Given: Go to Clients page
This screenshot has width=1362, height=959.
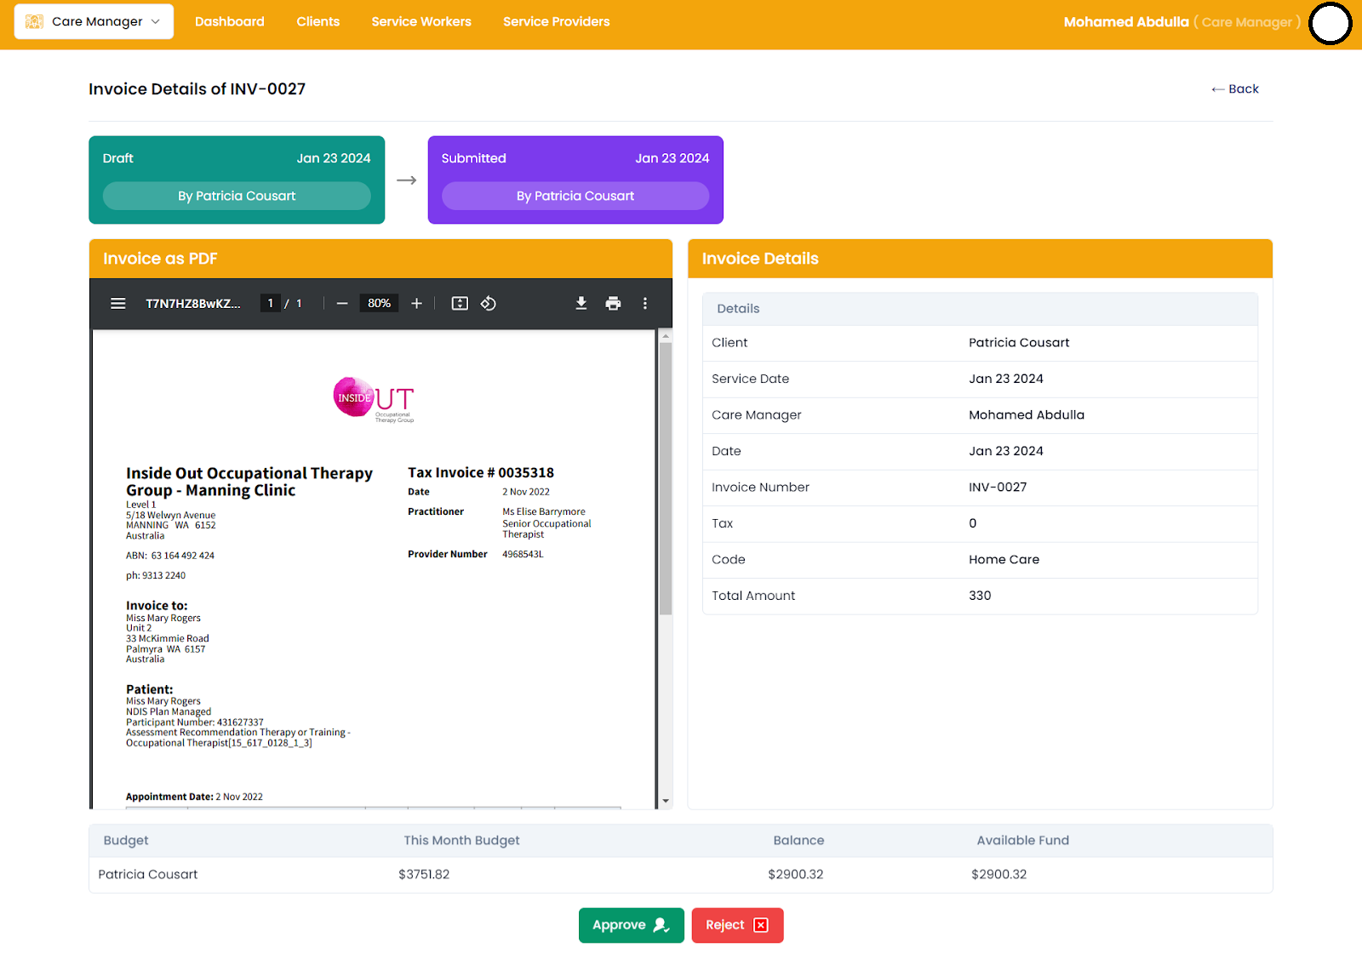Looking at the screenshot, I should click(318, 22).
